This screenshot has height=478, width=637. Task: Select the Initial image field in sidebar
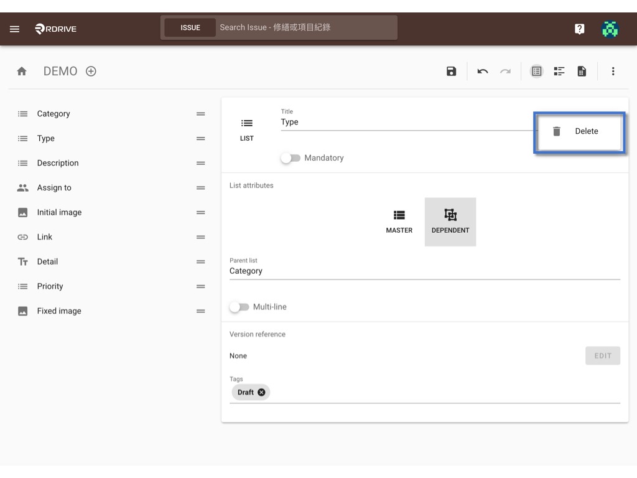click(111, 213)
